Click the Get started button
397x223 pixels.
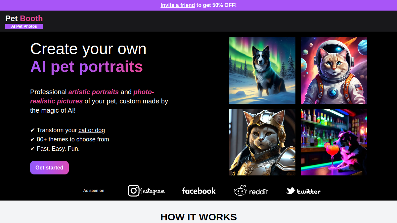[49, 167]
